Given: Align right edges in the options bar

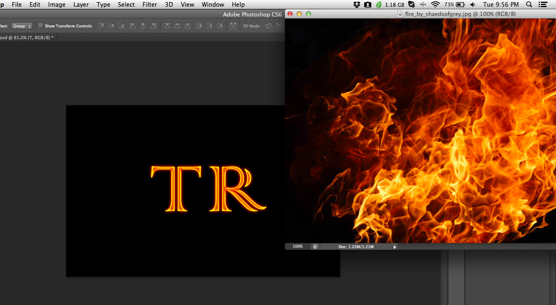Looking at the screenshot, I should [153, 26].
